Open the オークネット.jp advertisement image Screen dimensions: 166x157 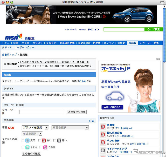(x=129, y=87)
